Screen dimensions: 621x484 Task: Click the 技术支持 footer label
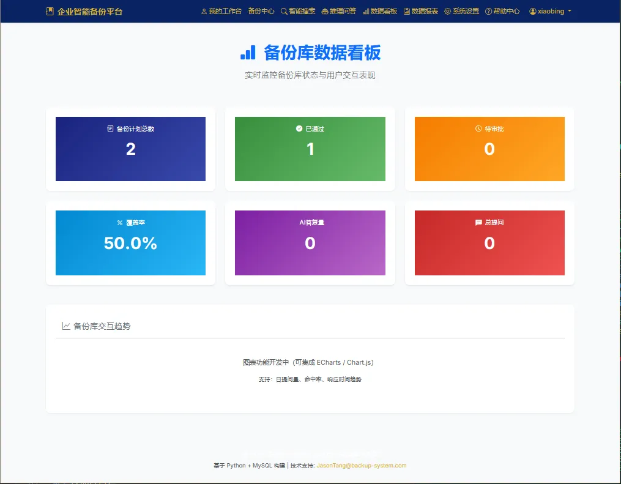point(303,466)
